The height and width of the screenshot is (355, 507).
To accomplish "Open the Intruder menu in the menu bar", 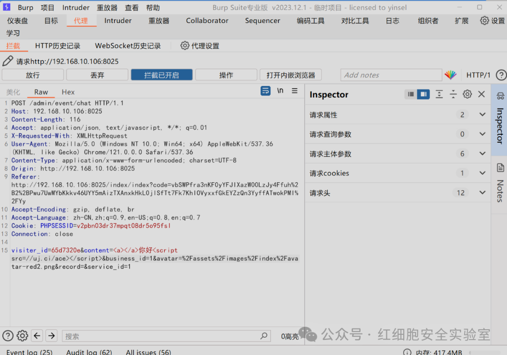I will [76, 8].
